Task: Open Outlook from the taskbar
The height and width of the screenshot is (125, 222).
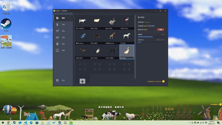Action: pyautogui.click(x=20, y=123)
